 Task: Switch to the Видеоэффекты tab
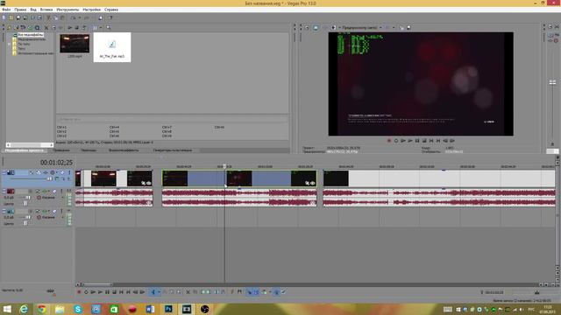click(124, 150)
